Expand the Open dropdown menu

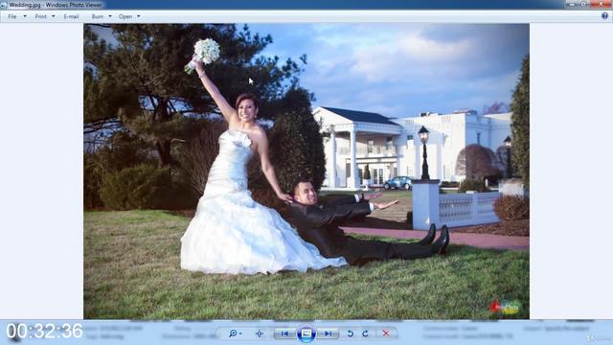pos(138,16)
